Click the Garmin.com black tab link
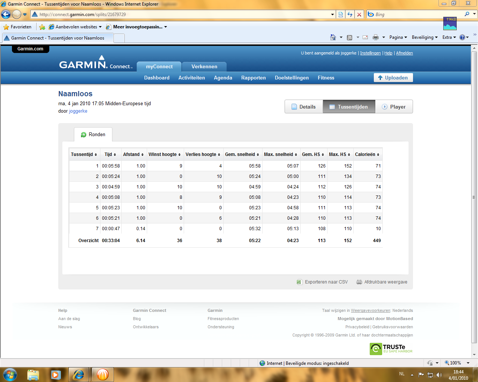The height and width of the screenshot is (382, 478). pos(30,49)
